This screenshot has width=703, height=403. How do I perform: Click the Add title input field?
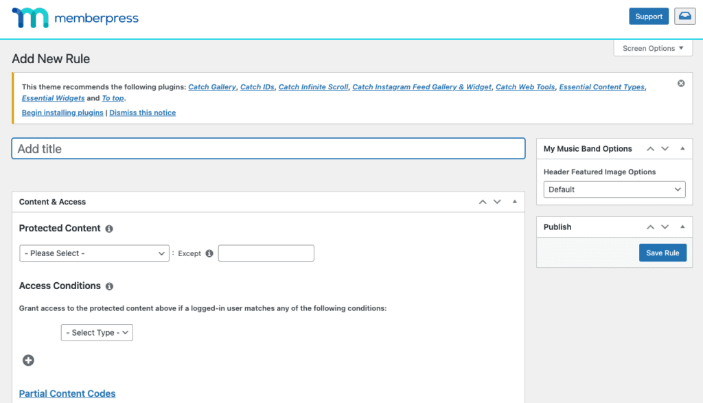(x=268, y=149)
